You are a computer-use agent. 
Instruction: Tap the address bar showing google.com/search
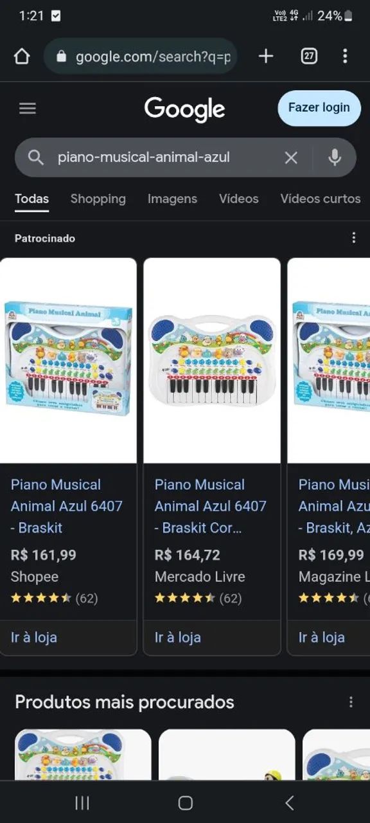click(141, 56)
